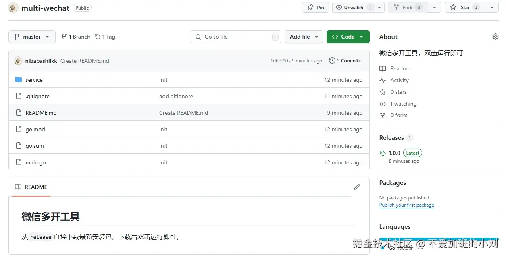
Task: Edit README with the pencil icon
Action: (x=357, y=187)
